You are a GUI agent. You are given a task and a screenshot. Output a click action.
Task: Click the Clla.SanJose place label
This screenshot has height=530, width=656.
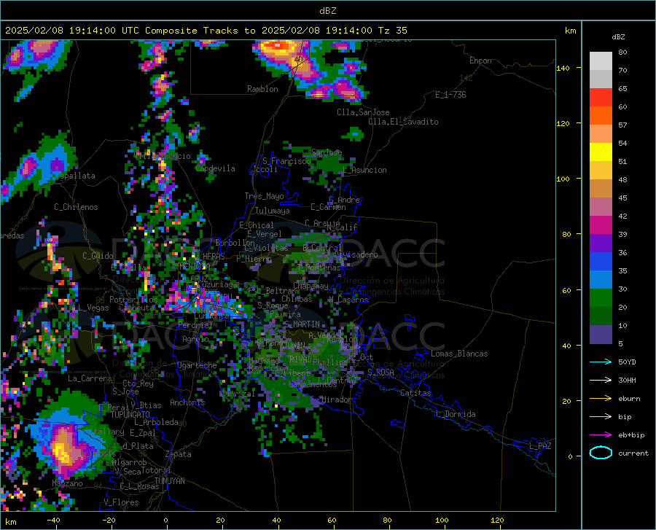[x=363, y=112]
